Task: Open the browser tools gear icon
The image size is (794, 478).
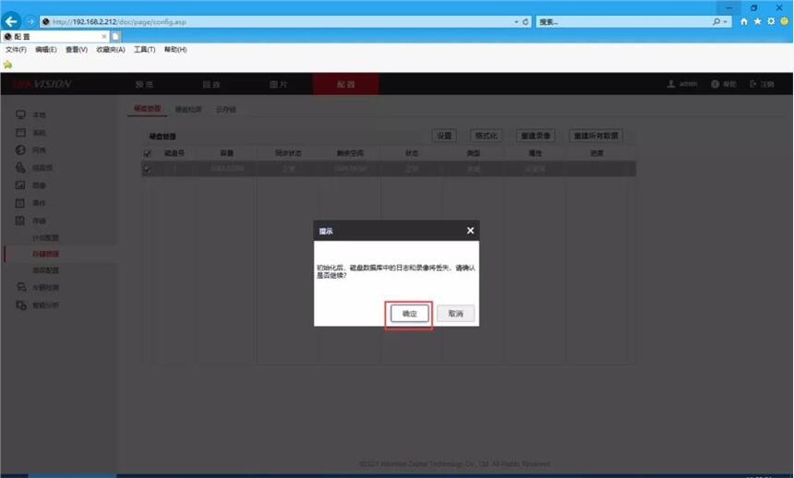Action: point(771,21)
